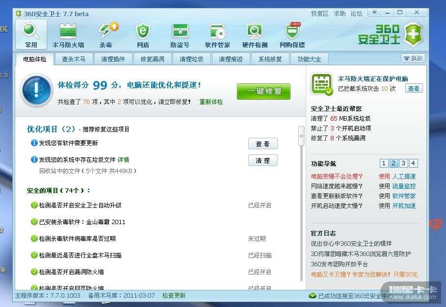The width and height of the screenshot is (446, 307).
Task: Click the 换肤 skin button
Action: 413,58
